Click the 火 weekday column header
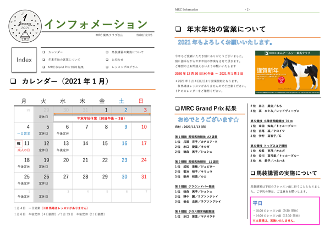This screenshot has width=330, height=233. [43, 101]
